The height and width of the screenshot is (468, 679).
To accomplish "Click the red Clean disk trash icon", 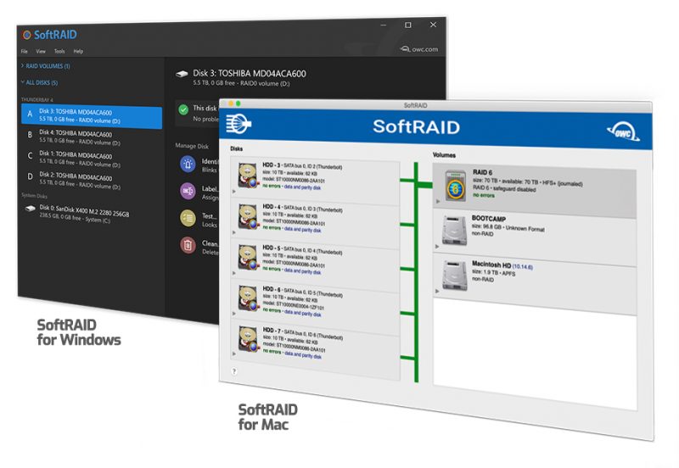I will (188, 246).
